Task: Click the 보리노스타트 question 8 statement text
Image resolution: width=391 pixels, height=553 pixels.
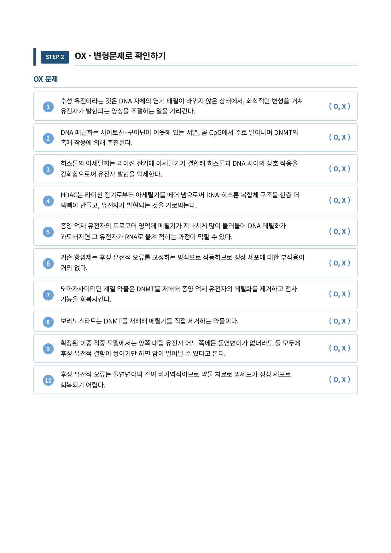Action: [x=149, y=321]
